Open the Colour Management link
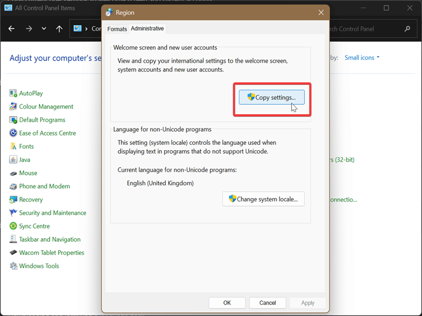The height and width of the screenshot is (316, 422). click(x=46, y=107)
